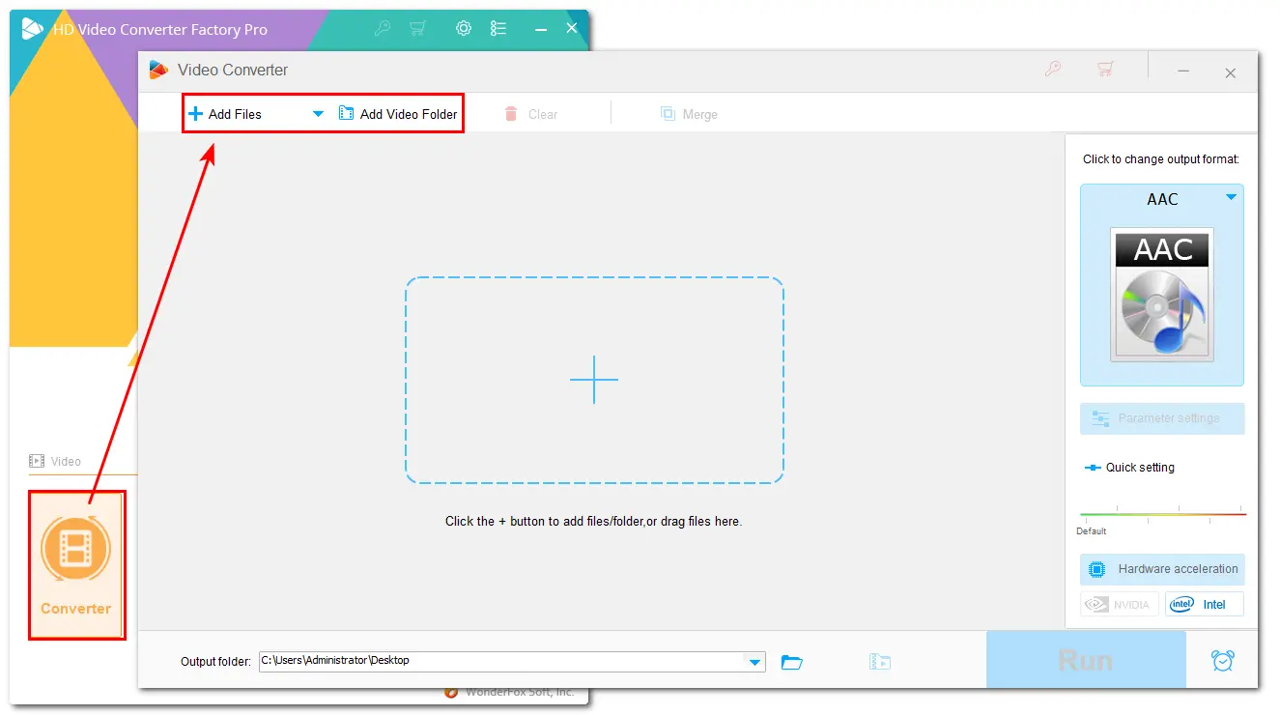Select Converter in HD Video Converter Factory Pro

click(76, 565)
